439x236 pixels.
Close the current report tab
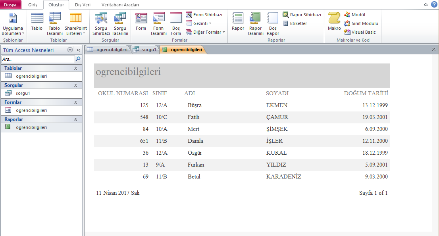point(434,50)
